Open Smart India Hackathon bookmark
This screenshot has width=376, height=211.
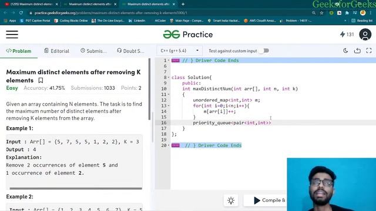point(224,21)
